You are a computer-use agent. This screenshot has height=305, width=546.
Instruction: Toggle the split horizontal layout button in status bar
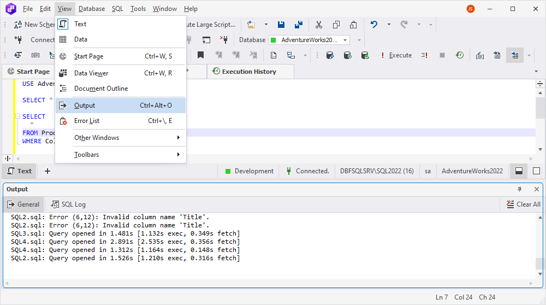tap(519, 171)
